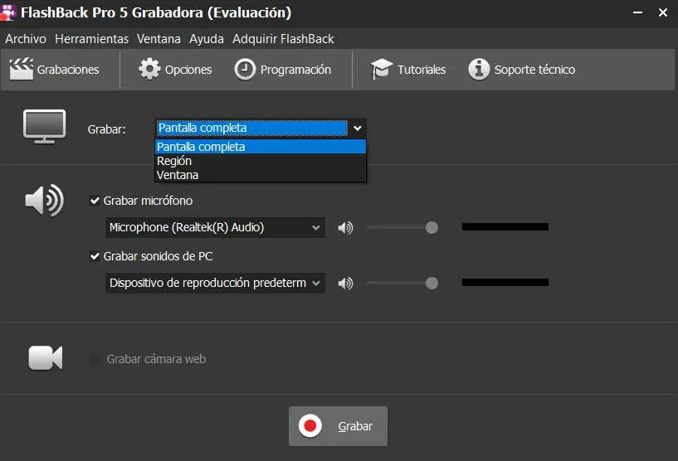678x461 pixels.
Task: Open the Ventana menu in menu bar
Action: coord(159,39)
